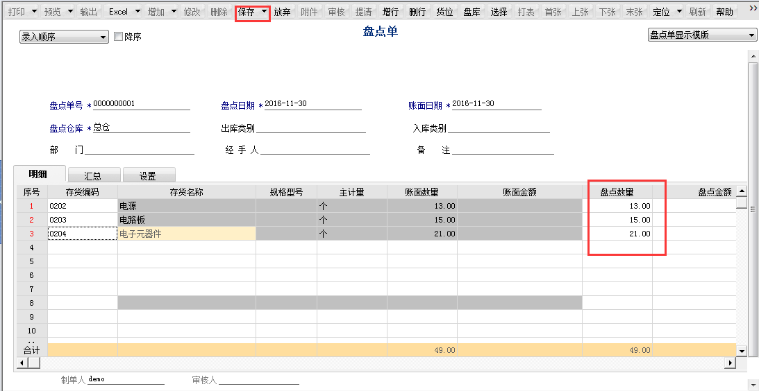The image size is (759, 391).
Task: Click the 货位 toolbar button
Action: click(x=444, y=12)
